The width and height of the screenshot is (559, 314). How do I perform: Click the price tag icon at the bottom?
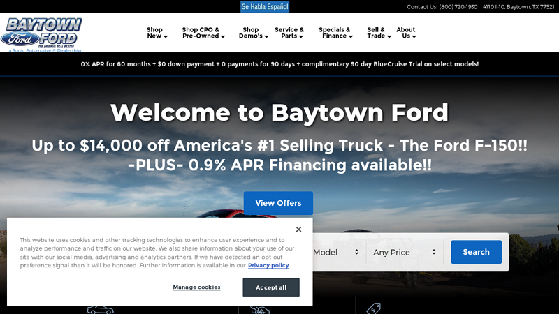373,308
